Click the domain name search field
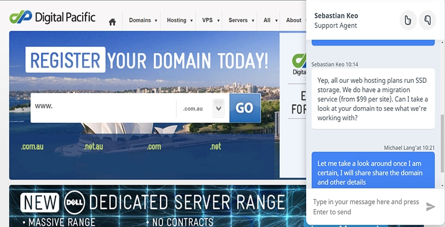445x227 pixels. (x=103, y=108)
